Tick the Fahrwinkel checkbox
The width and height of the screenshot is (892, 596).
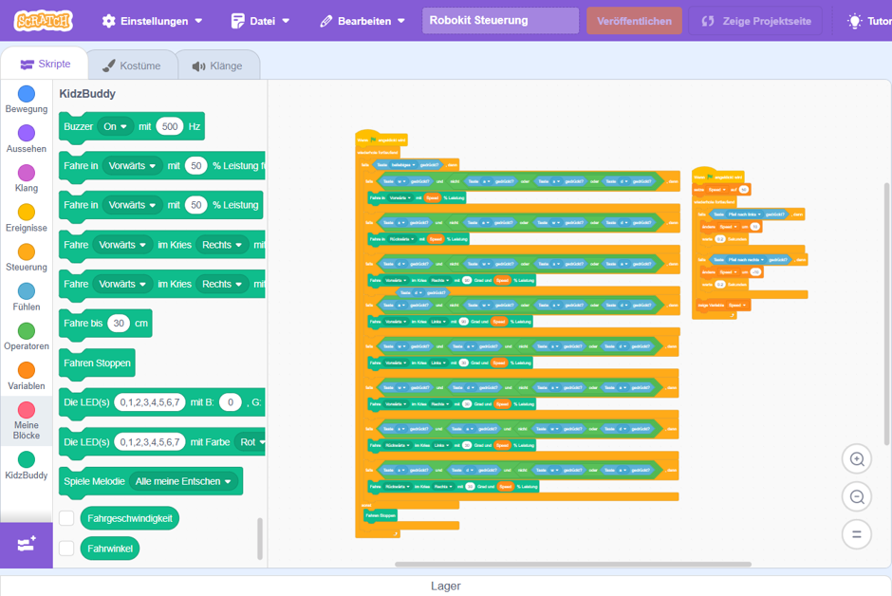click(x=66, y=549)
